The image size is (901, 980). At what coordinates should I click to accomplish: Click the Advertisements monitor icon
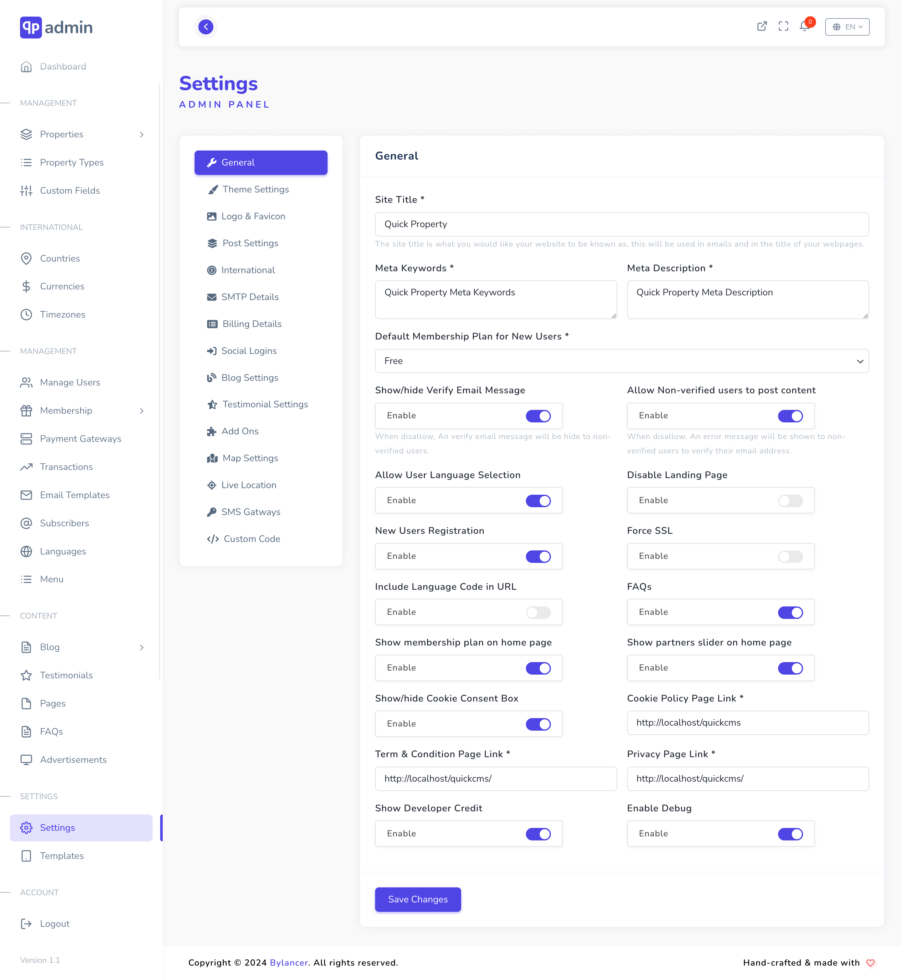click(x=26, y=760)
